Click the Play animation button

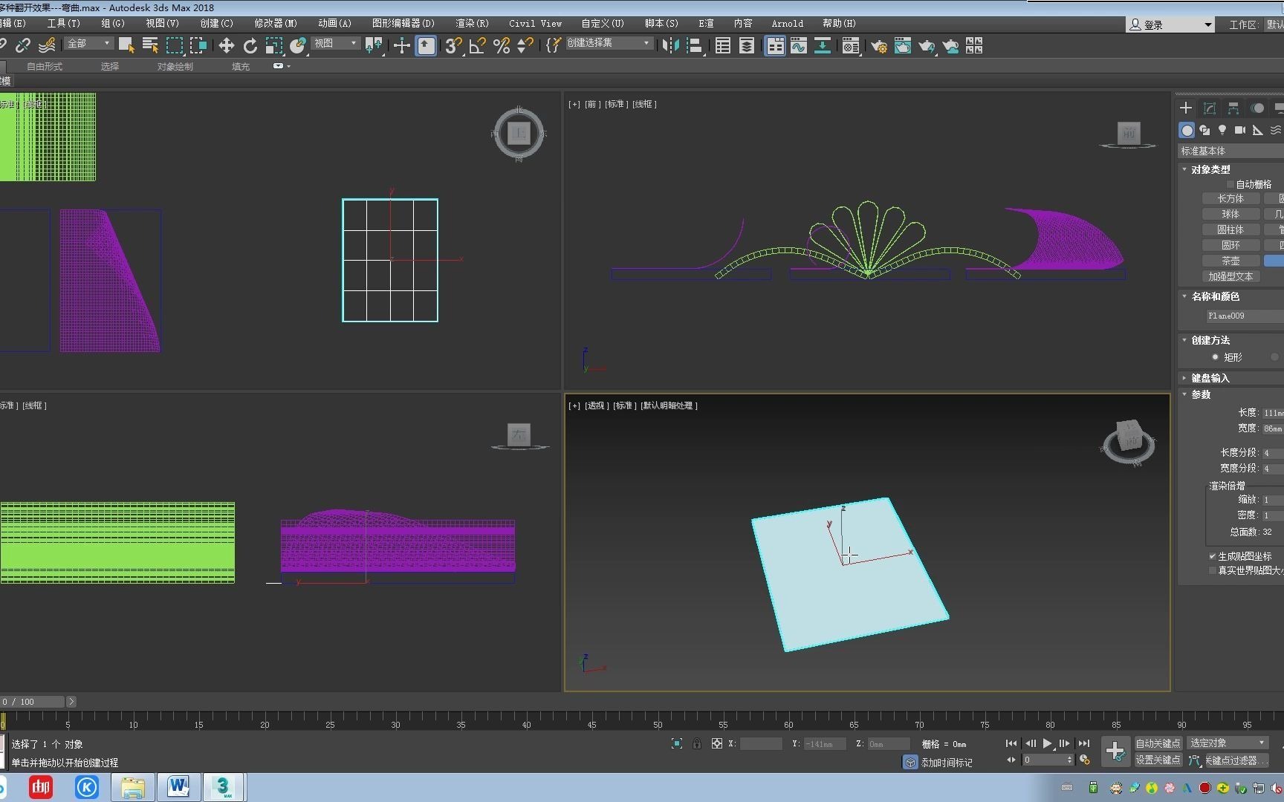1047,743
